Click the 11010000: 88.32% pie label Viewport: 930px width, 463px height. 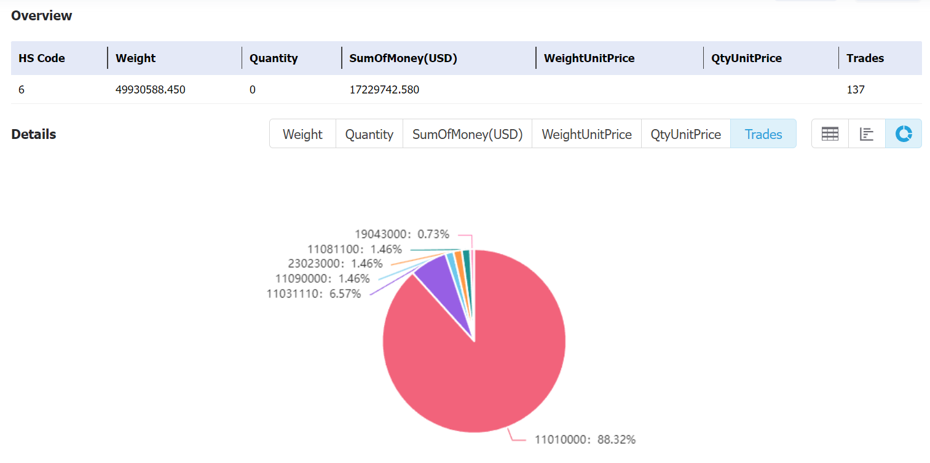(x=585, y=440)
